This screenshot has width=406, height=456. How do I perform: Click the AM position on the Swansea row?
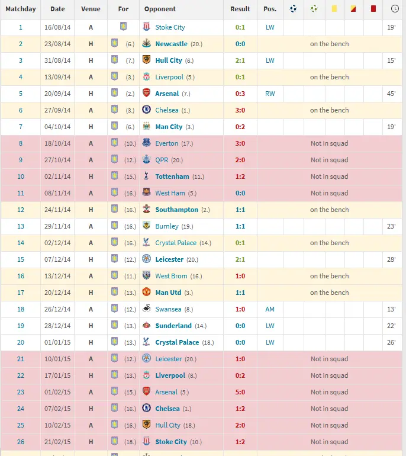(x=270, y=309)
